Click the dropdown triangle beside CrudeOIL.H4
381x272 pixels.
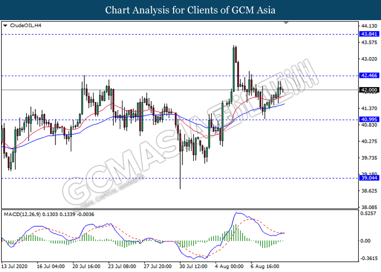[x=5, y=26]
